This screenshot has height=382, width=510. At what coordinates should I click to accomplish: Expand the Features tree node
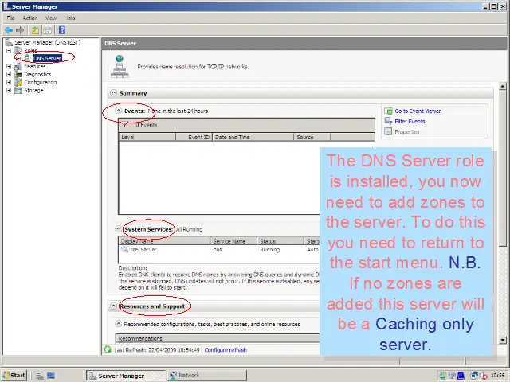pyautogui.click(x=9, y=66)
